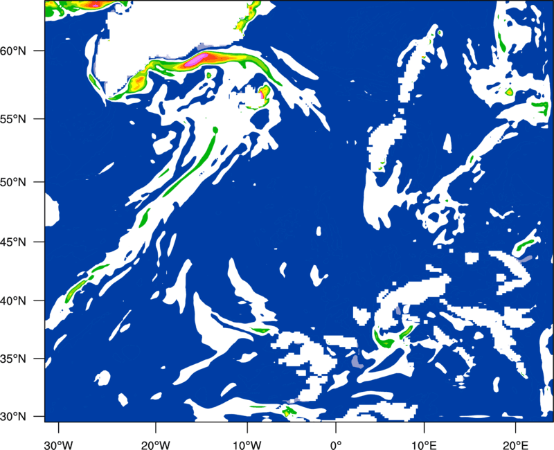
Task: Click the 35°N latitude label
Action: click(13, 359)
